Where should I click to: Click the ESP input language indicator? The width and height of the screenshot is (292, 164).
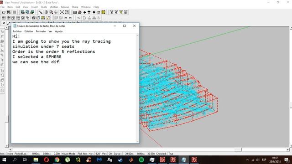[264, 160]
